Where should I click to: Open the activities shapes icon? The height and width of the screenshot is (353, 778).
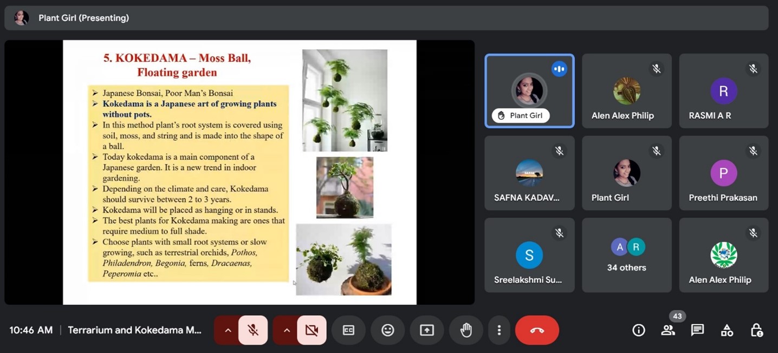point(727,330)
